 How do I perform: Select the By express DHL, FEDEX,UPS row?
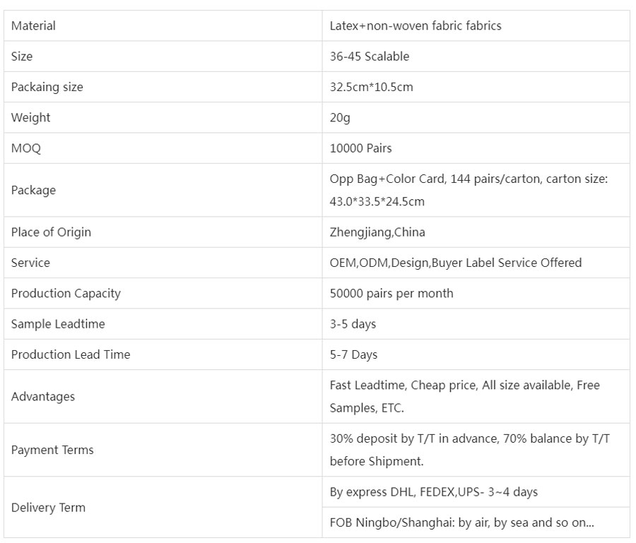433,492
